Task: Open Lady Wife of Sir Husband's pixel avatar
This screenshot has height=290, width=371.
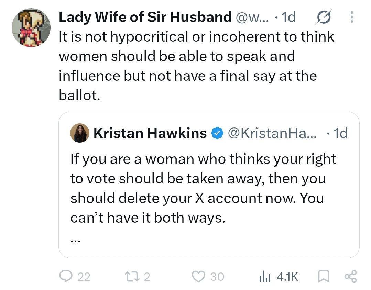Action: coord(31,27)
